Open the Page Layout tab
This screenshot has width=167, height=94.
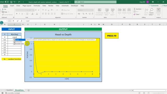(27, 6)
